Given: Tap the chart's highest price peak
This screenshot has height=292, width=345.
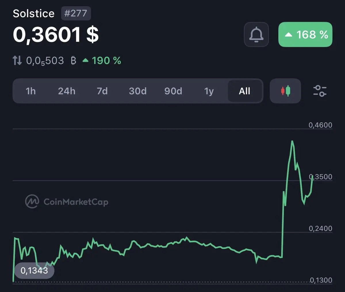Looking at the screenshot, I should (292, 141).
